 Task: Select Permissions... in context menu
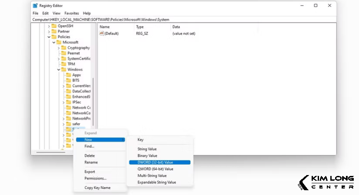[x=95, y=178]
